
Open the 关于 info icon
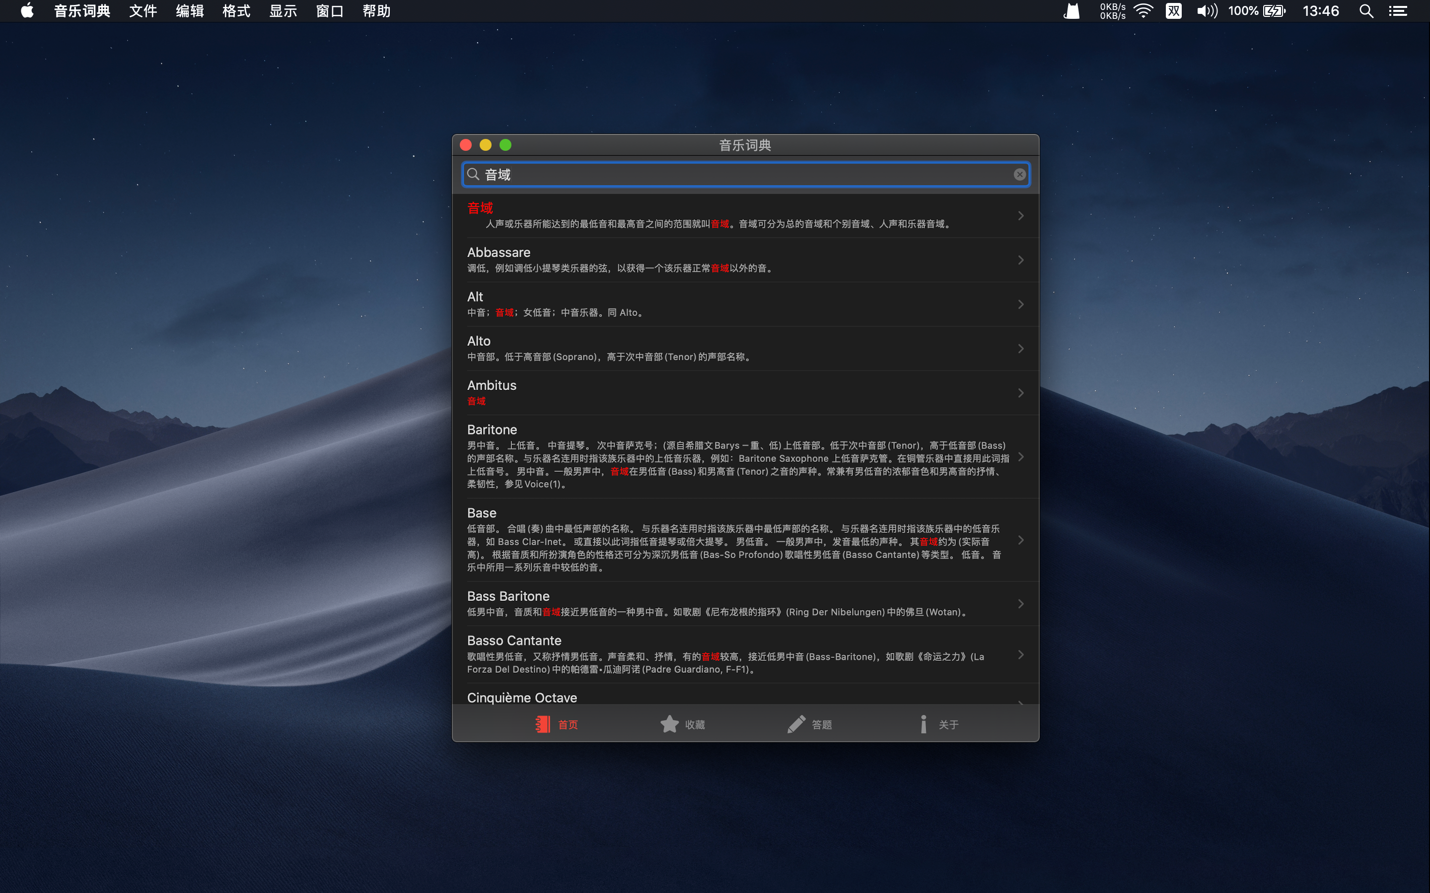click(924, 724)
